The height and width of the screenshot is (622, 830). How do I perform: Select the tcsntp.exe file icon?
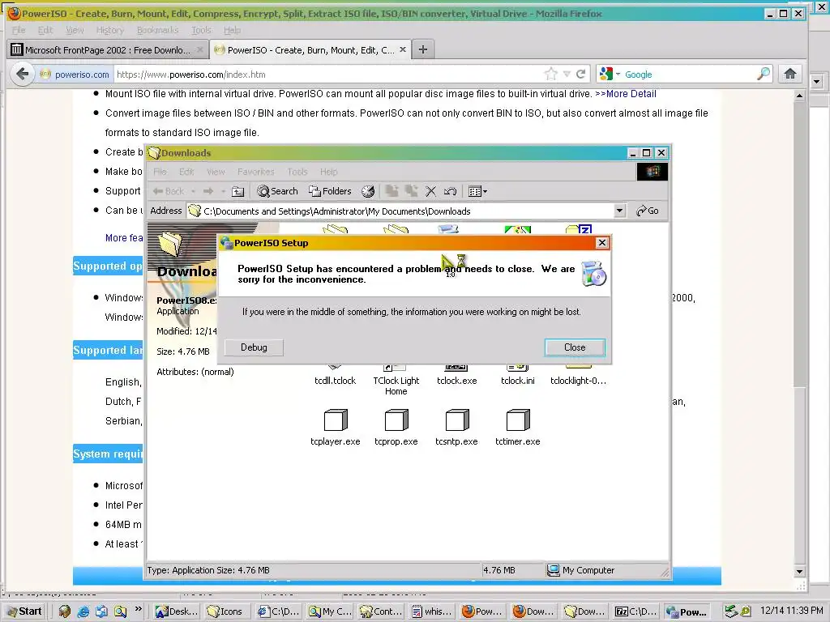[x=457, y=420]
